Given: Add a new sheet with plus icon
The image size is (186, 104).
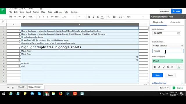Looking at the screenshot, I should click(x=8, y=88).
